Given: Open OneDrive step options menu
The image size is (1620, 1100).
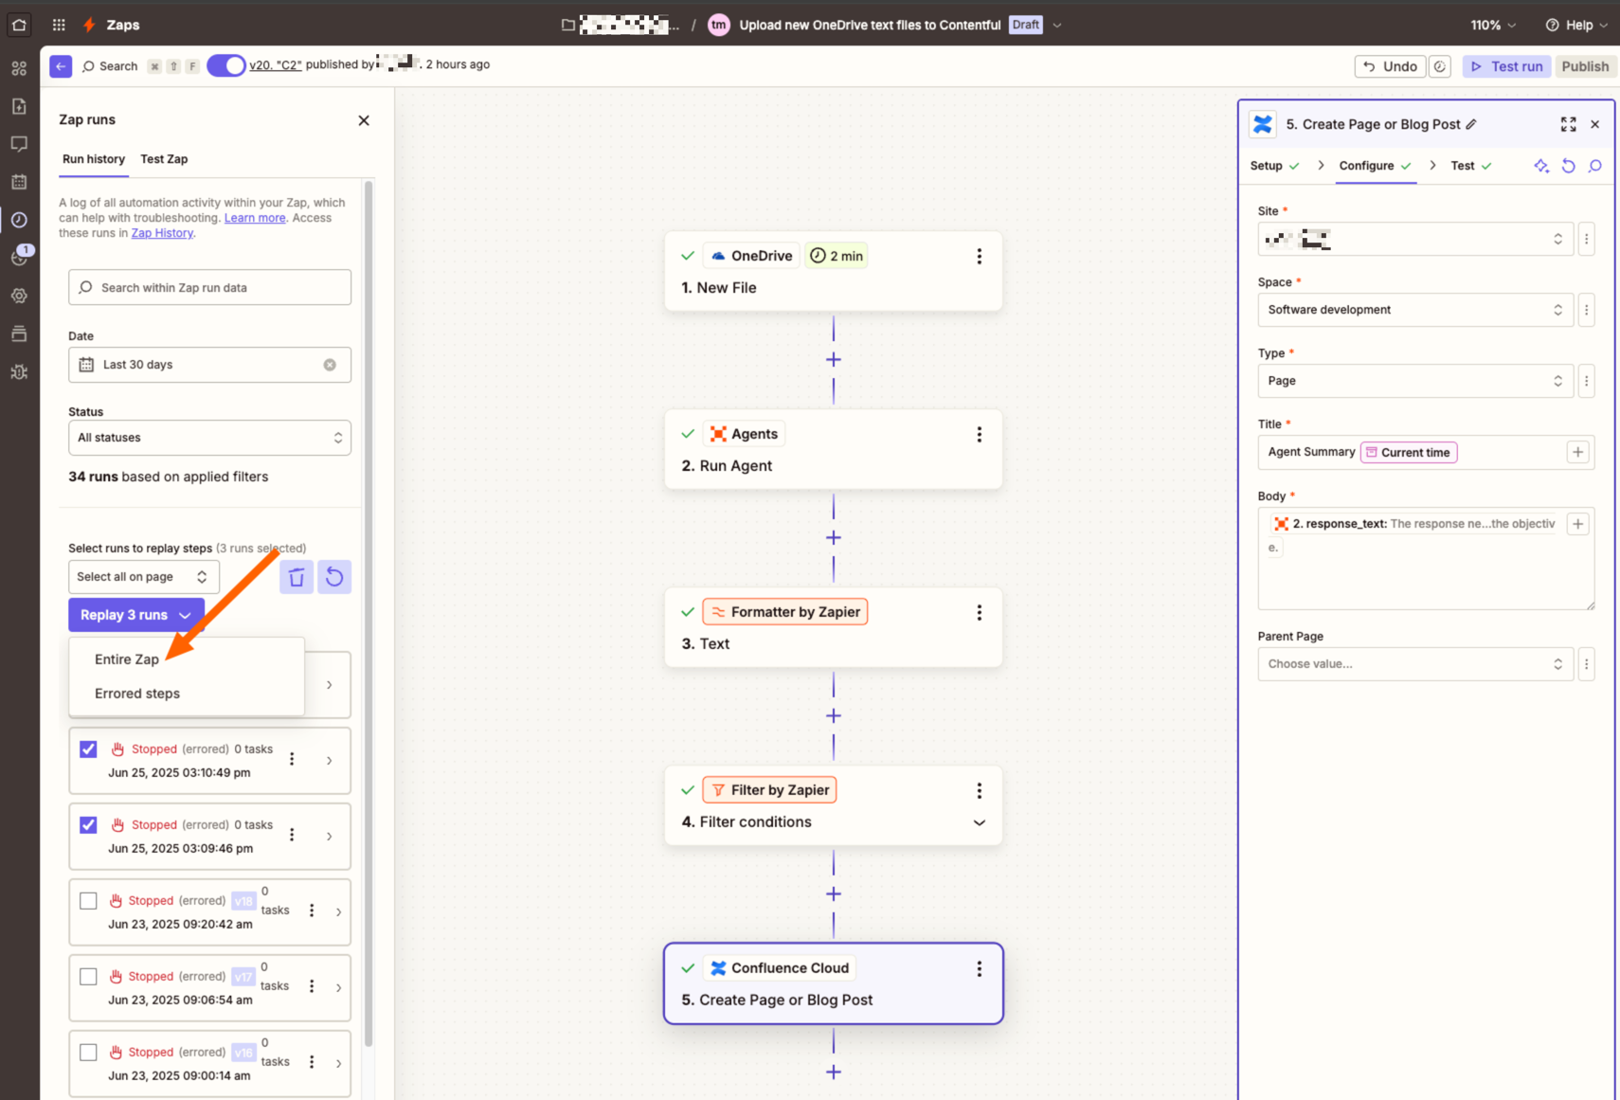Looking at the screenshot, I should pos(980,257).
